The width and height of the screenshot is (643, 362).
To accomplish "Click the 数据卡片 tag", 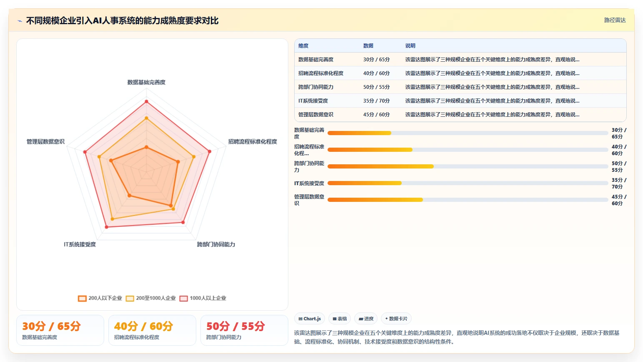I will (396, 319).
